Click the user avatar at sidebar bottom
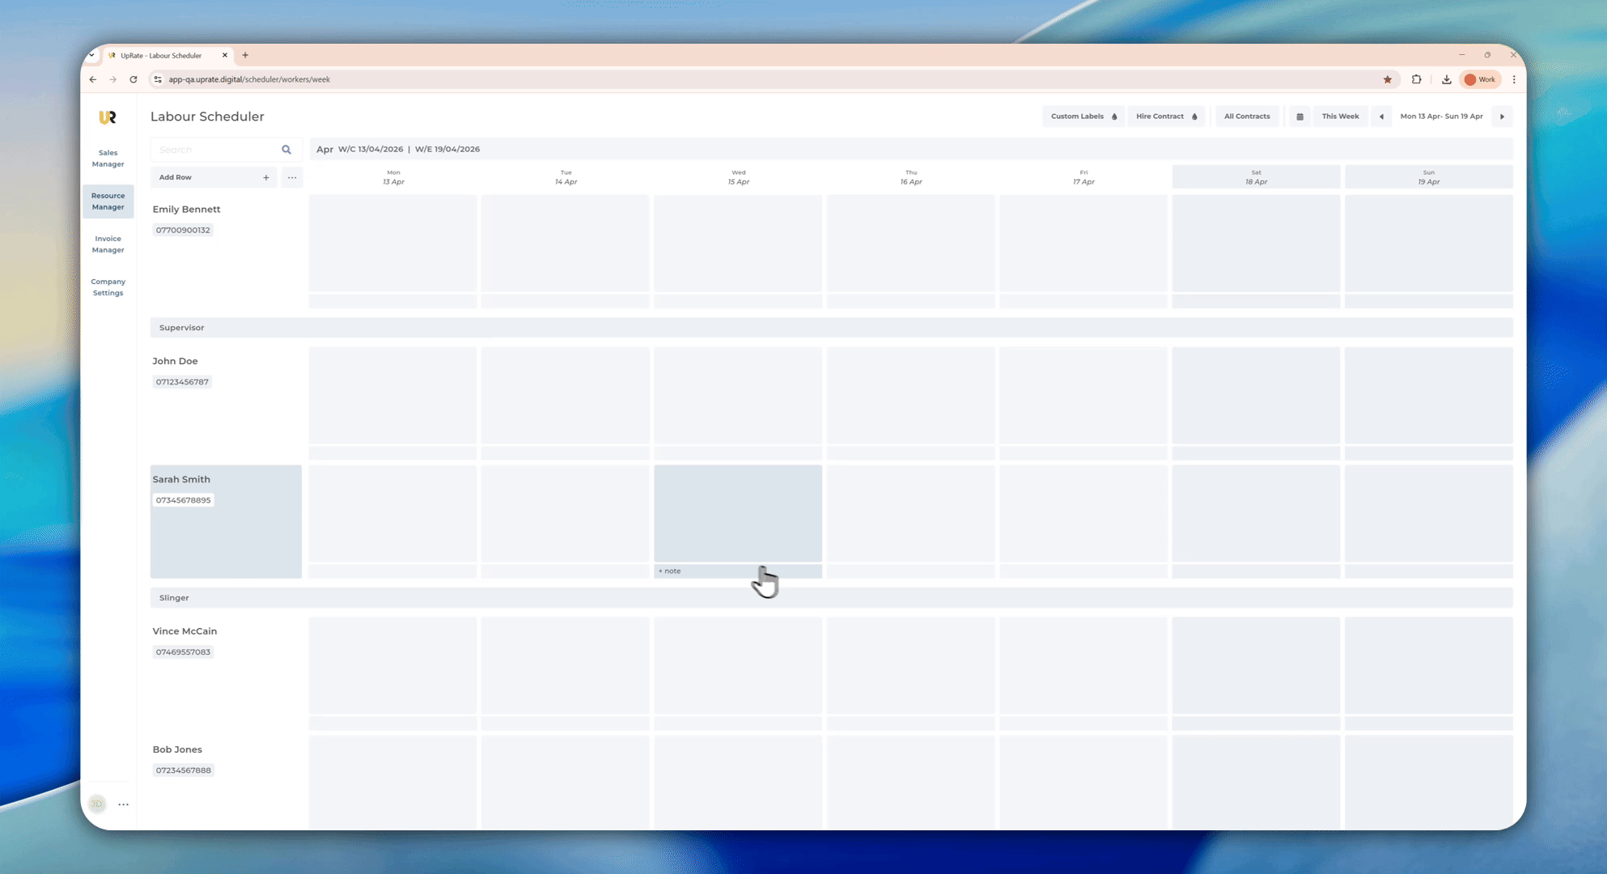This screenshot has width=1607, height=874. (x=97, y=804)
